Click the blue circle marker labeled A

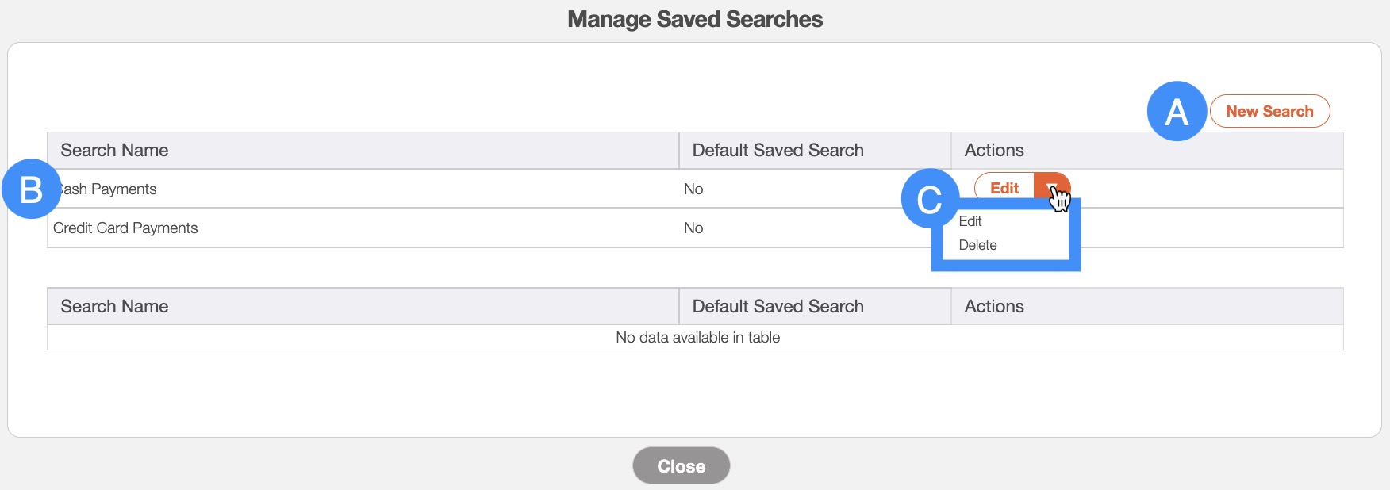(1177, 112)
